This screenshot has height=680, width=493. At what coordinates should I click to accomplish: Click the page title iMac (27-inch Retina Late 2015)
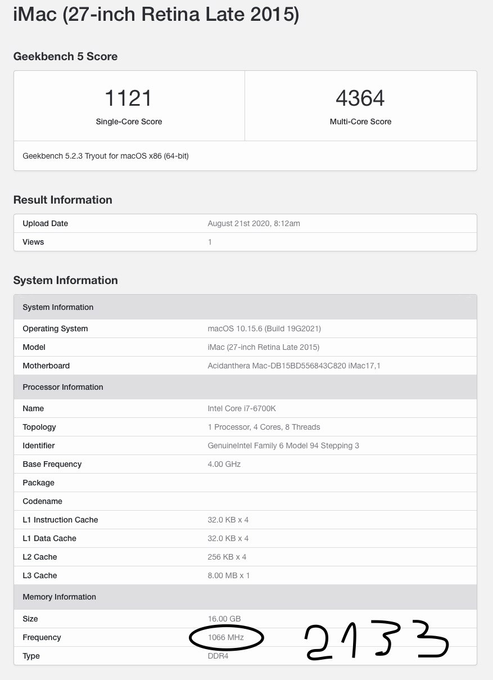156,15
